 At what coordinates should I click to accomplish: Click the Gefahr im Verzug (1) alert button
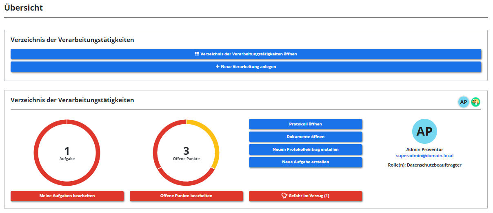point(305,196)
